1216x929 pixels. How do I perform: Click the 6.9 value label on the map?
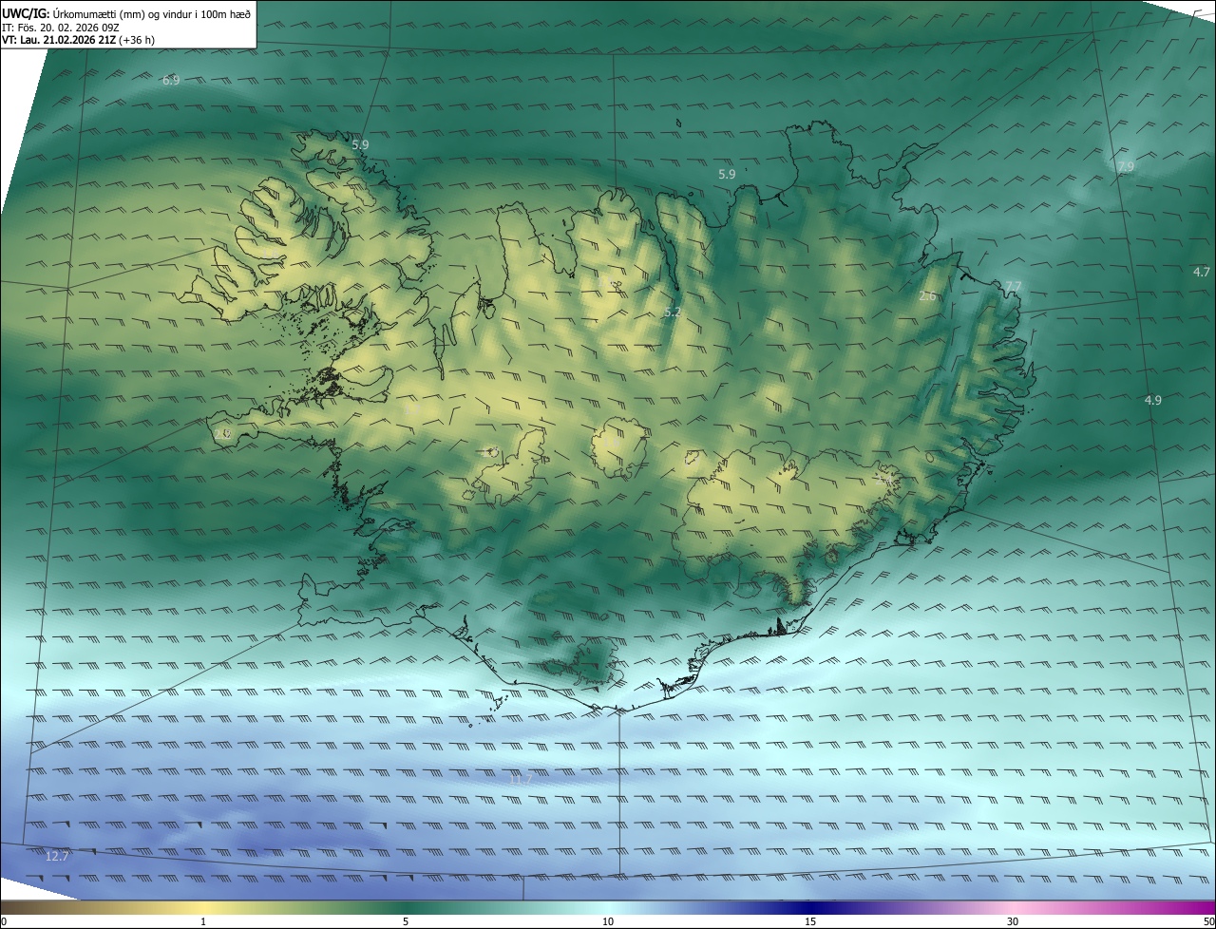[x=171, y=81]
